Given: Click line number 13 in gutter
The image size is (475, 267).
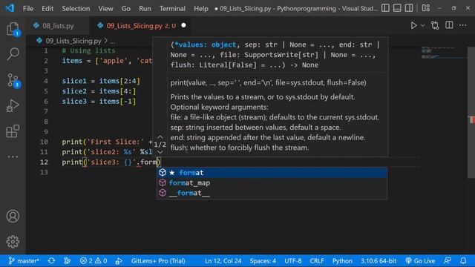Looking at the screenshot, I should tap(44, 172).
